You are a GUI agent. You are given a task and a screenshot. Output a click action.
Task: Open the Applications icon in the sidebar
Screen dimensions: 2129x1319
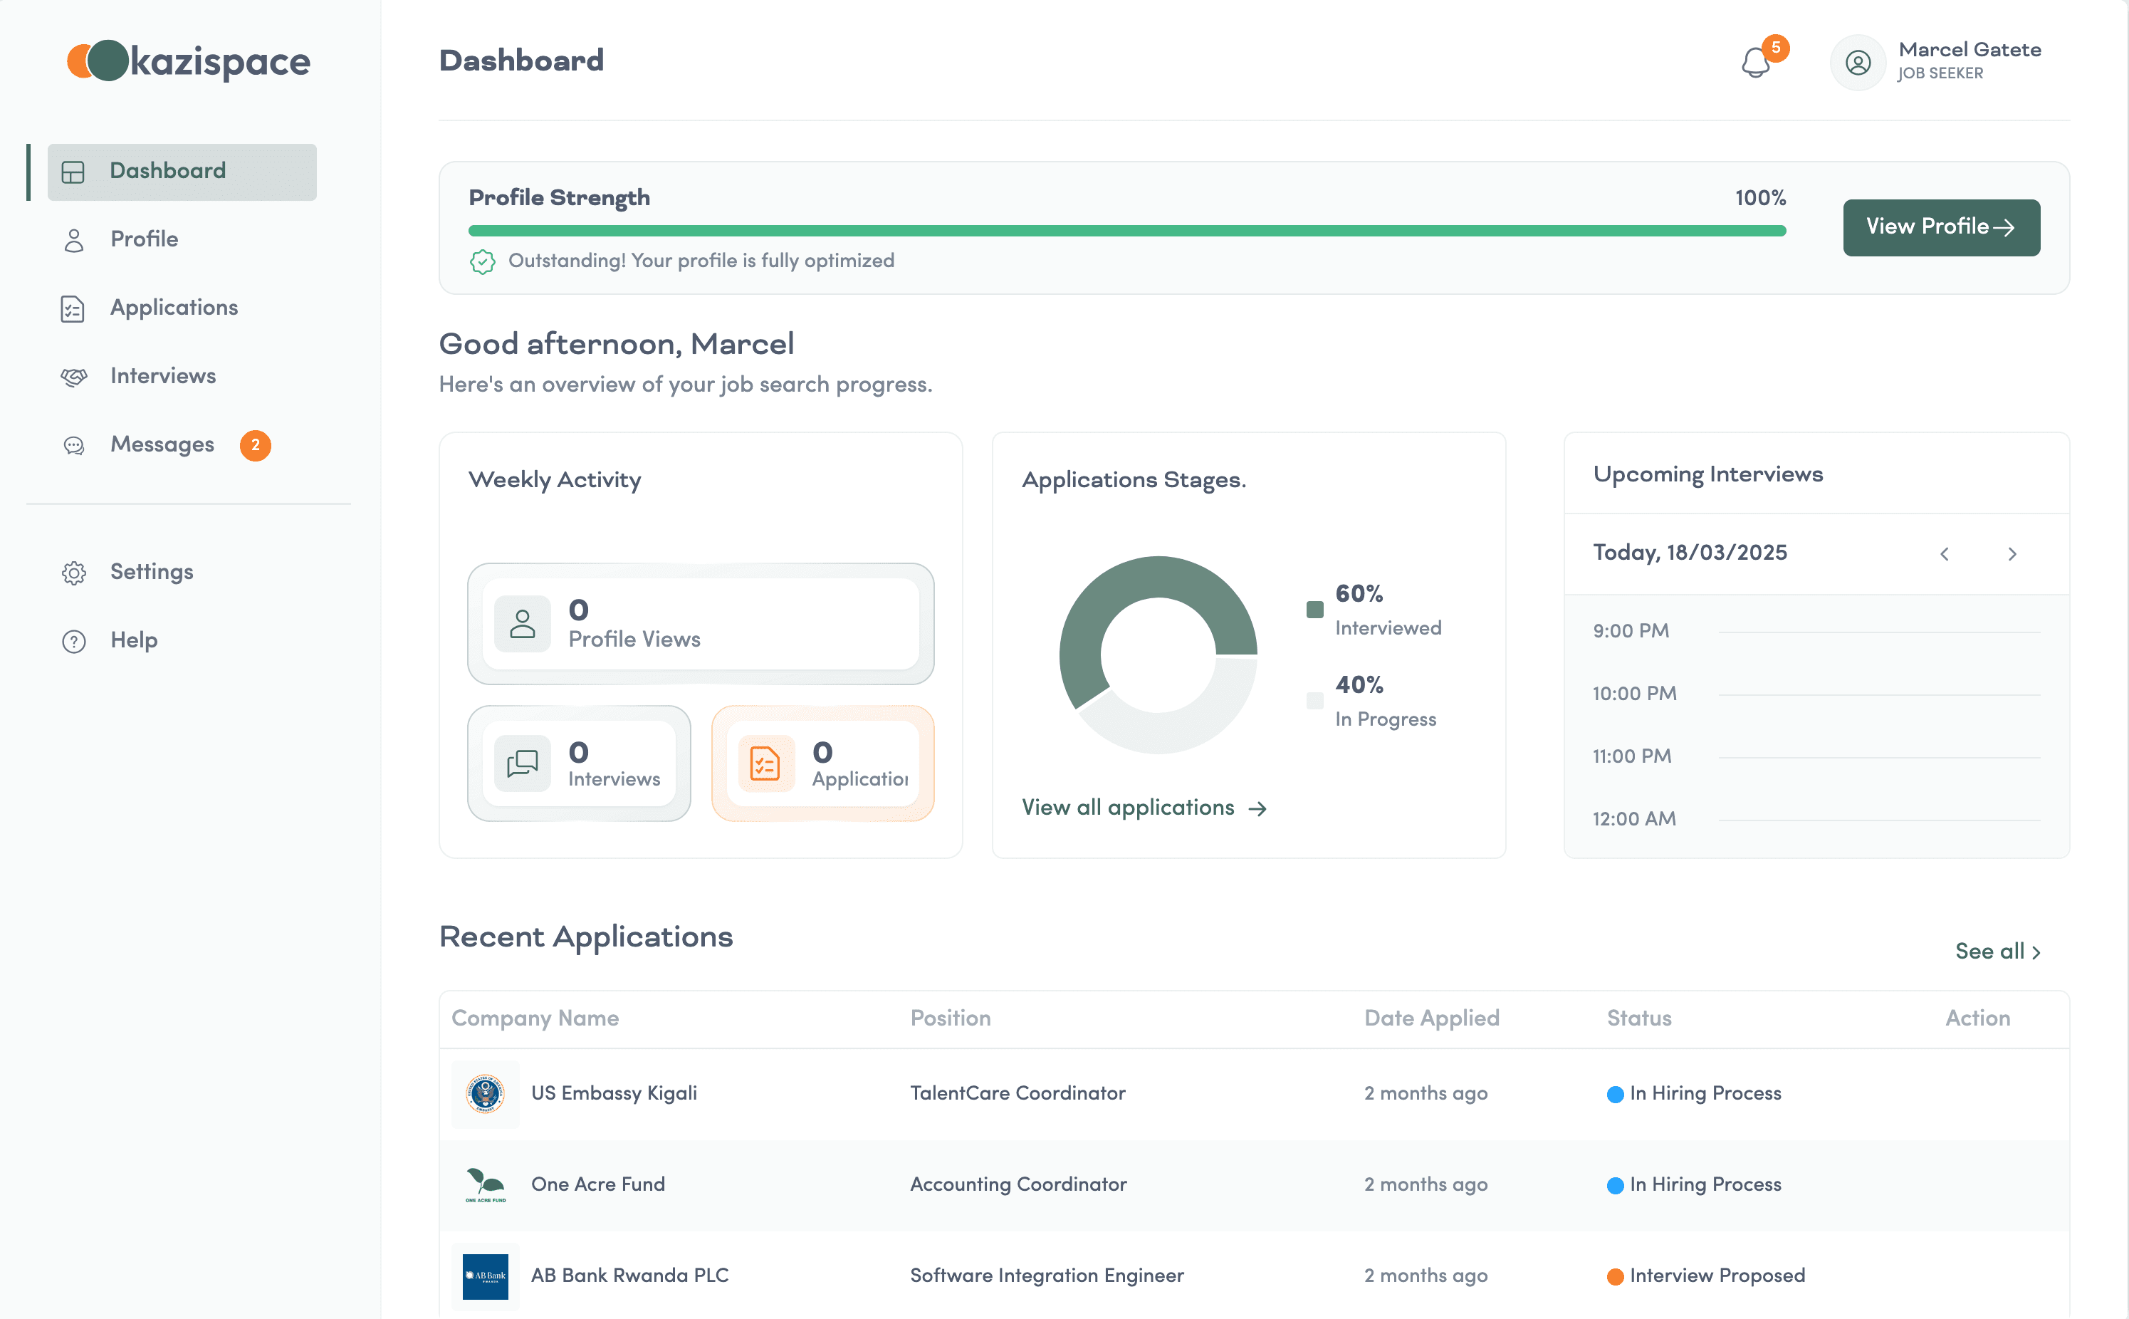[73, 308]
